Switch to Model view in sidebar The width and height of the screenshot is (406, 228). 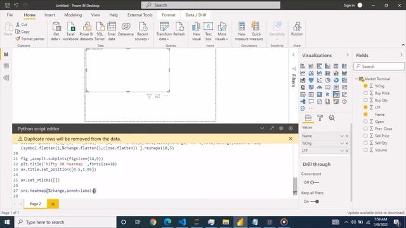(x=6, y=78)
